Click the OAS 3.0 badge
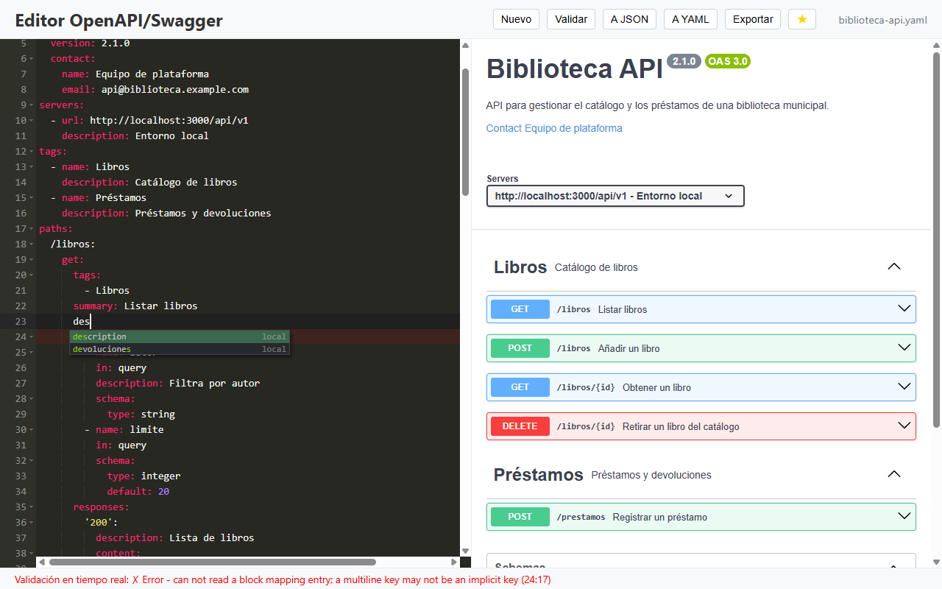The height and width of the screenshot is (589, 942). coord(728,61)
